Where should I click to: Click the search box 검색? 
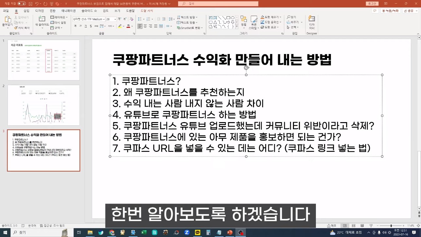[218, 4]
